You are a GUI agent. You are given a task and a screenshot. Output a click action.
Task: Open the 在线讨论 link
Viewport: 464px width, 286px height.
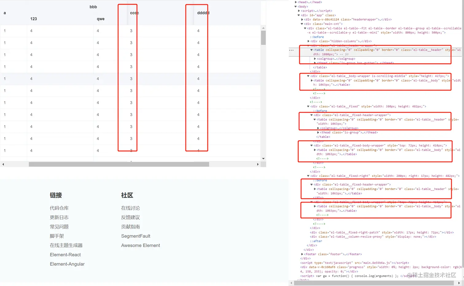click(x=130, y=208)
